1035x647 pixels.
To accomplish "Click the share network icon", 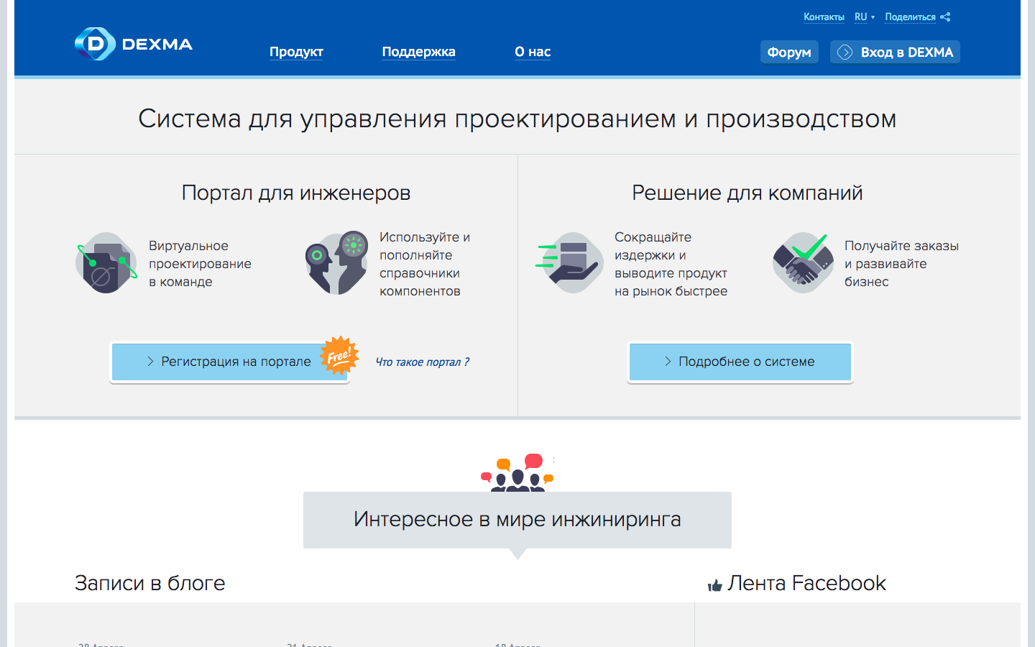I will pos(945,17).
